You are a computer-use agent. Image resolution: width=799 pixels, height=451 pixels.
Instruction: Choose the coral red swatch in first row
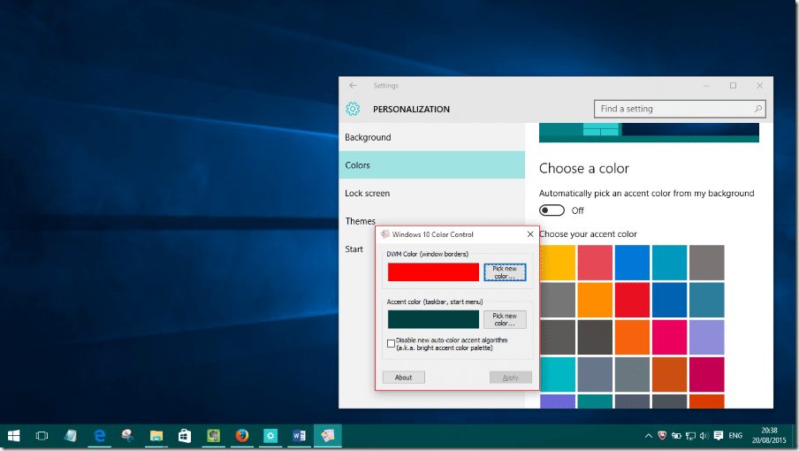(x=595, y=263)
